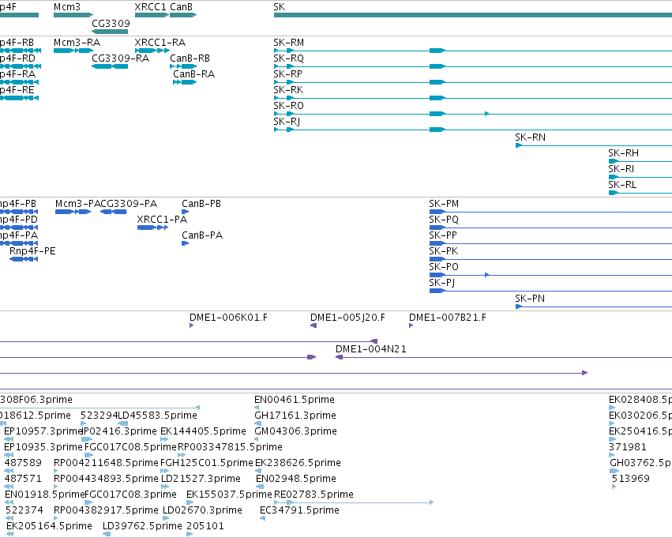Screen dimensions: 672x538
Task: Select the CanB gene label
Action: (182, 7)
